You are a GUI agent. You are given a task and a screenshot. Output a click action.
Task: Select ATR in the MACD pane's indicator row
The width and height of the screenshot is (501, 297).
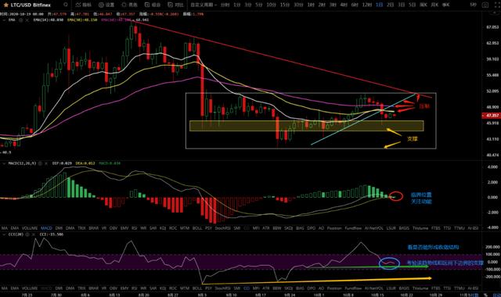pos(266,228)
